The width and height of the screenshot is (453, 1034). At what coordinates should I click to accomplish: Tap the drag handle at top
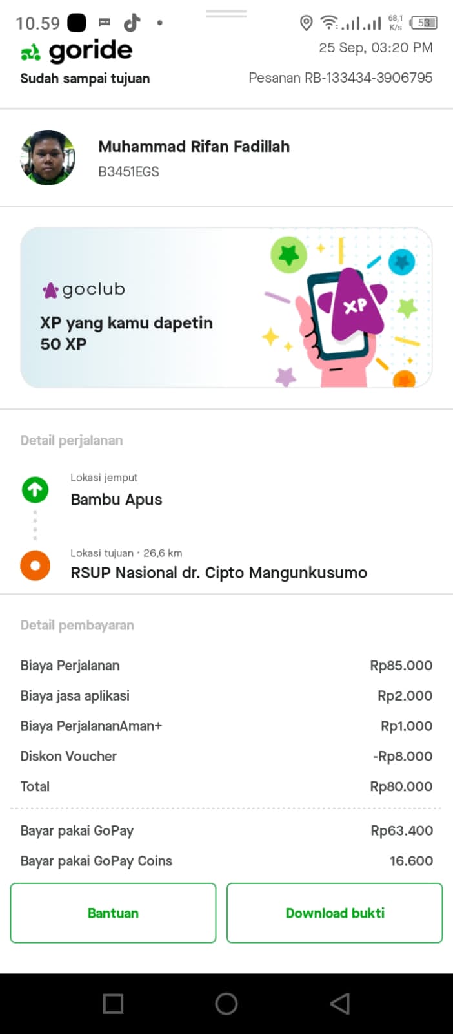[x=226, y=14]
